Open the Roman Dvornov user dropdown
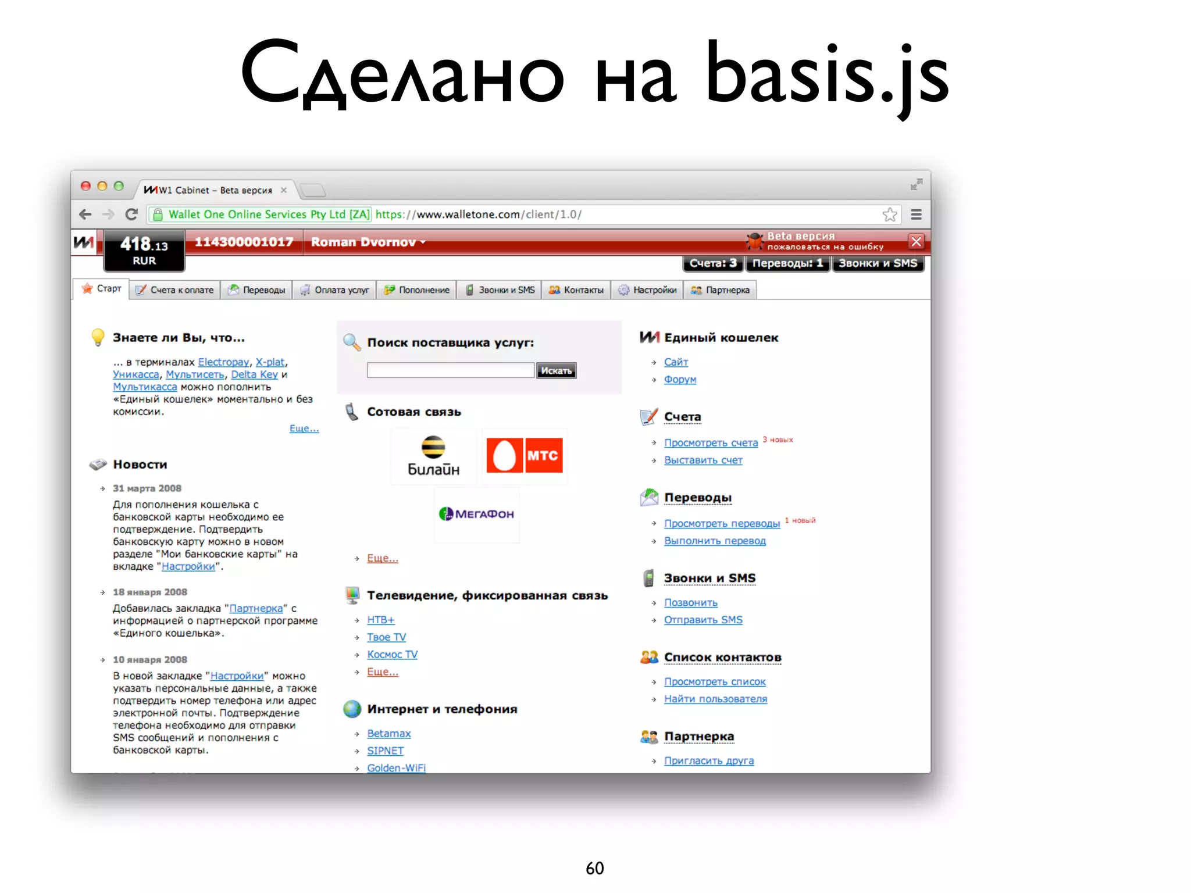Screen dimensions: 1191x893 click(x=368, y=242)
